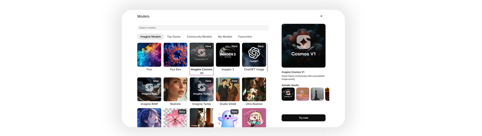Pick the Imagine Turbo model
The width and height of the screenshot is (482, 136).
pyautogui.click(x=202, y=89)
